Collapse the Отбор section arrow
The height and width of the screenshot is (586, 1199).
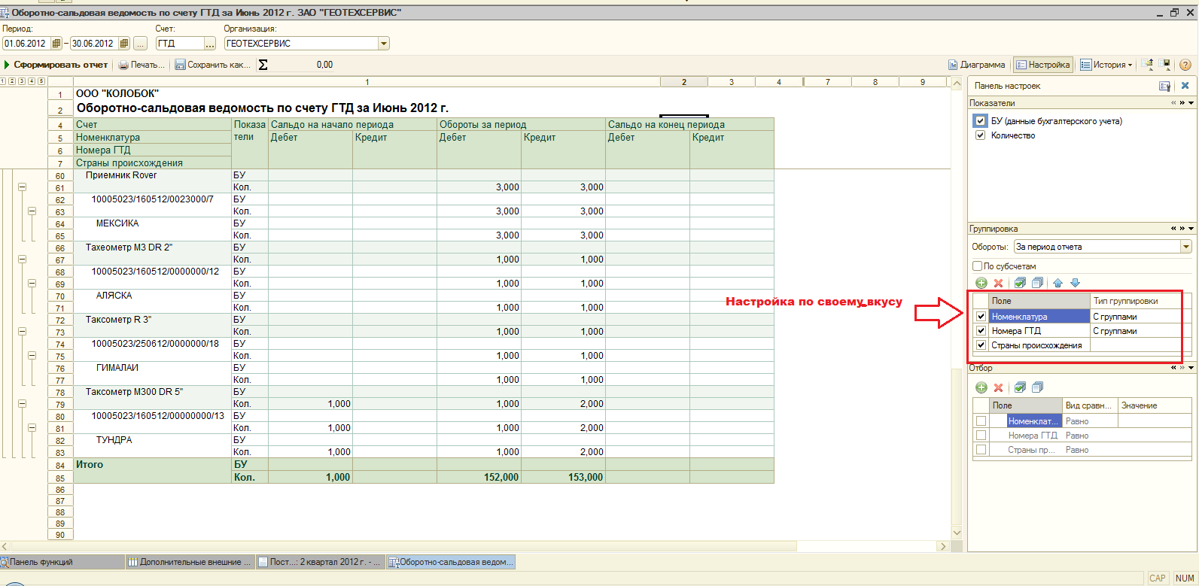pos(1191,368)
